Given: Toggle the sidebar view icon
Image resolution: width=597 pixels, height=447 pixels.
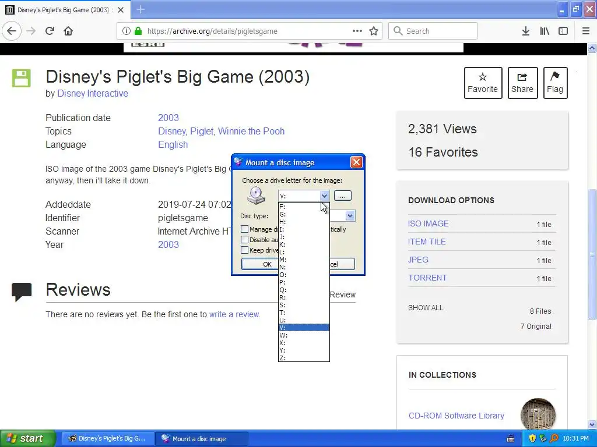Looking at the screenshot, I should click(x=563, y=31).
